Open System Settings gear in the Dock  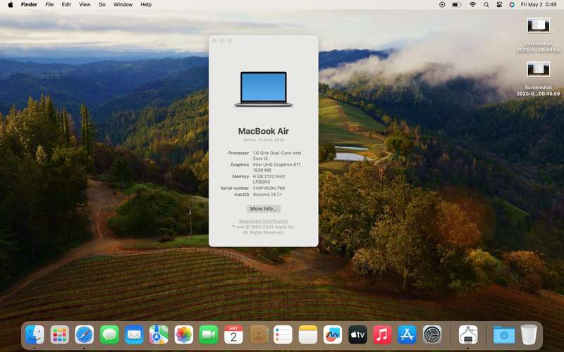coord(432,335)
